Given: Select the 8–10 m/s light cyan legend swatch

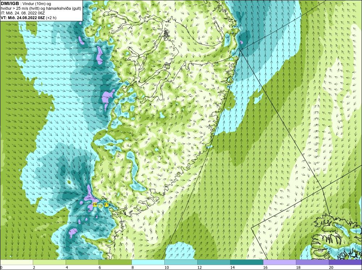Looking at the screenshot, I should (148, 262).
